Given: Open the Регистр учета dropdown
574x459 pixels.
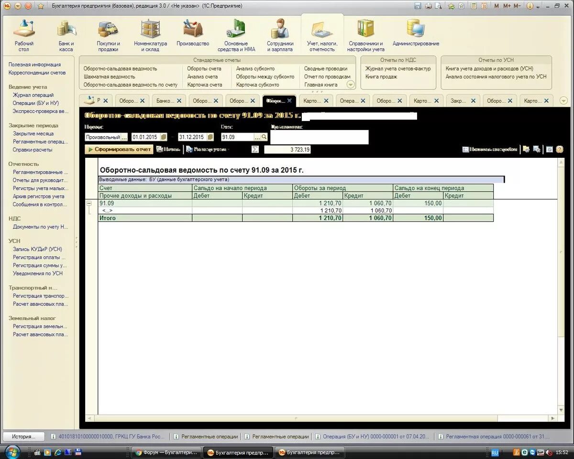Looking at the screenshot, I should 207,149.
